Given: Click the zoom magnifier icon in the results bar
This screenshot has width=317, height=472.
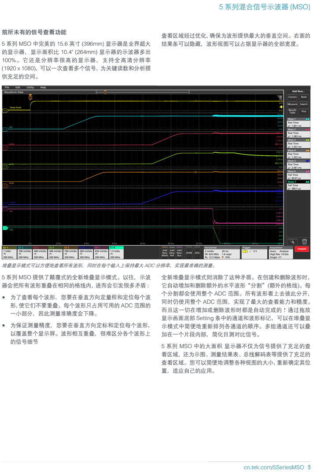Looking at the screenshot, I should [x=292, y=241].
